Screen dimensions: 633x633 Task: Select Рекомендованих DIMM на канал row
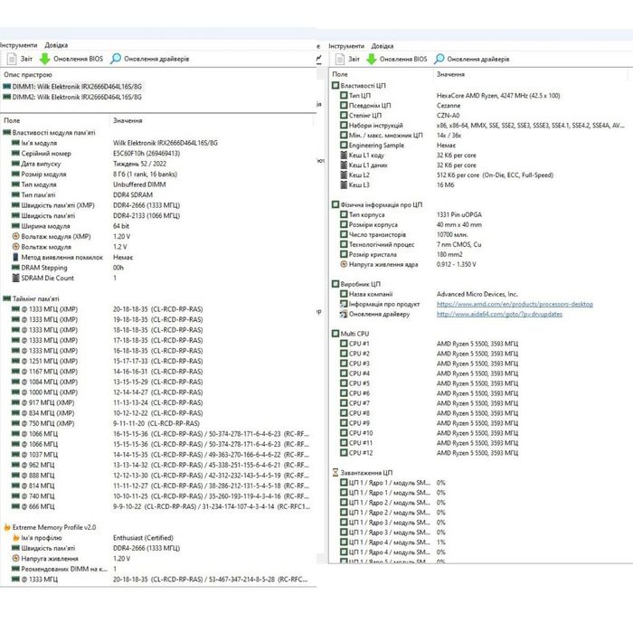pos(157,569)
